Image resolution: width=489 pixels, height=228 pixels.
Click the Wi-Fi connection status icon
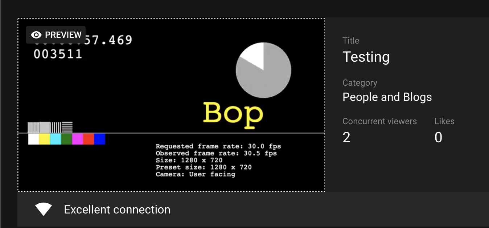pyautogui.click(x=44, y=209)
